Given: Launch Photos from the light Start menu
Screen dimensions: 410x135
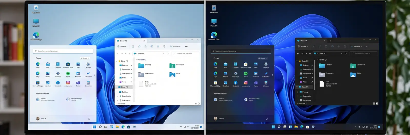Looking at the screenshot, I should pos(48,74).
